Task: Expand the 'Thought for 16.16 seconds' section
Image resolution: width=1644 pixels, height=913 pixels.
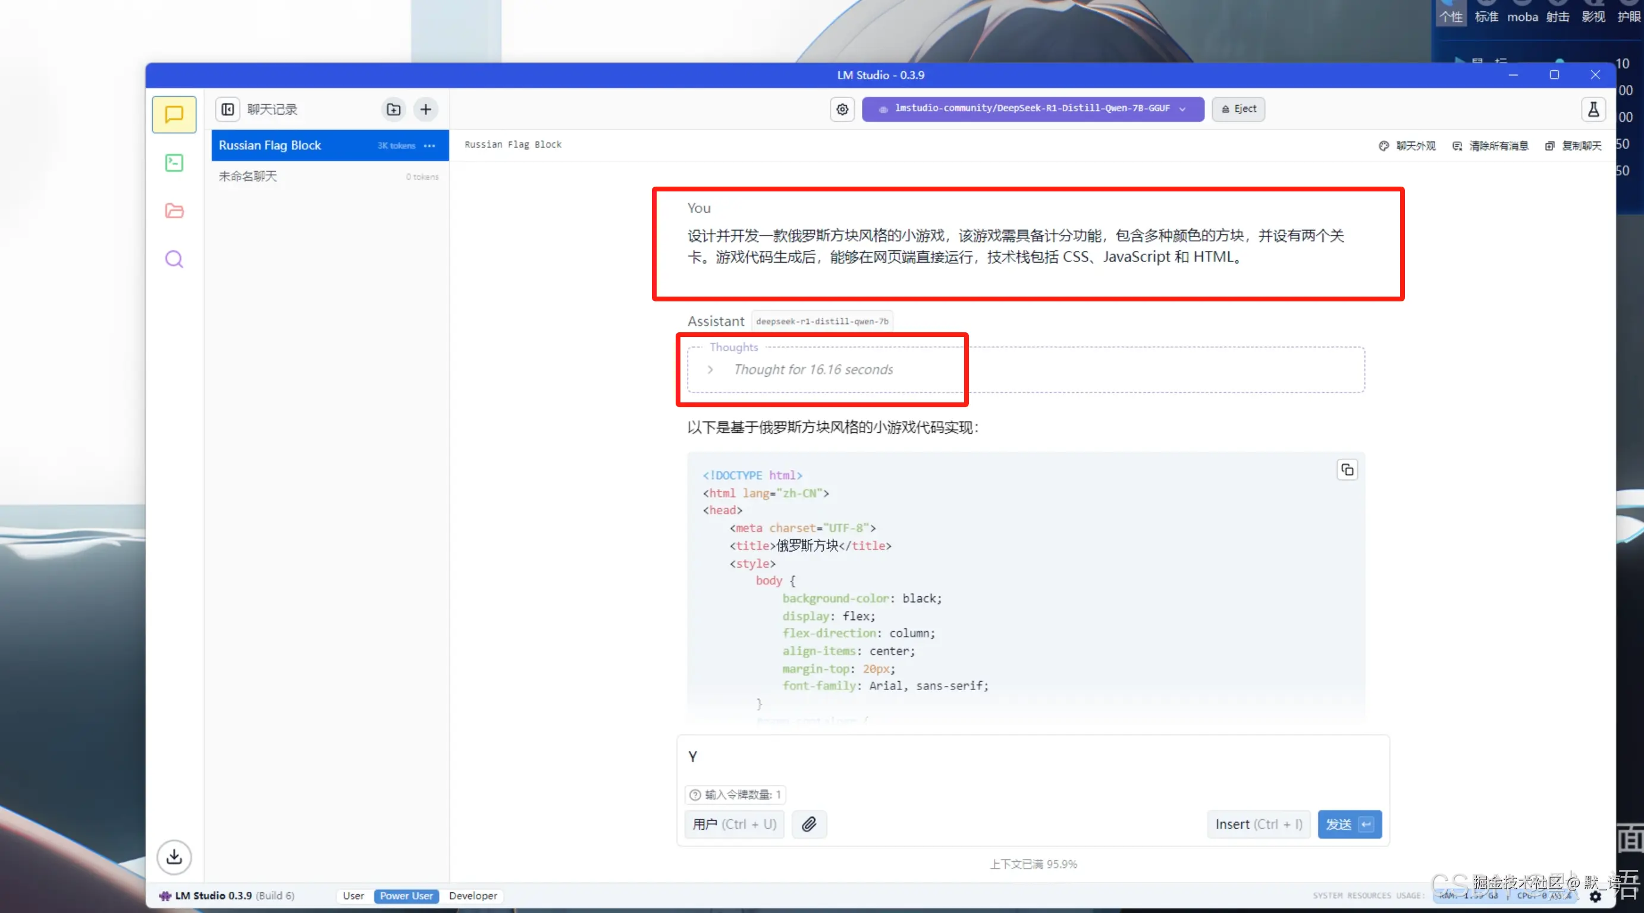Action: pyautogui.click(x=710, y=370)
